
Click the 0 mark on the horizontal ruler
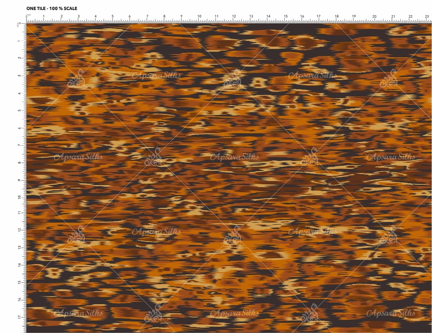point(27,16)
